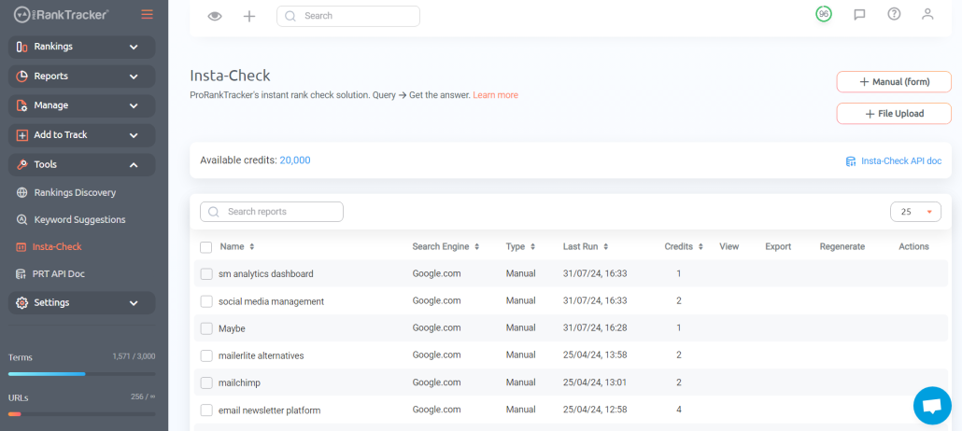Click the URLs usage progress bar
This screenshot has width=962, height=431.
[x=81, y=414]
